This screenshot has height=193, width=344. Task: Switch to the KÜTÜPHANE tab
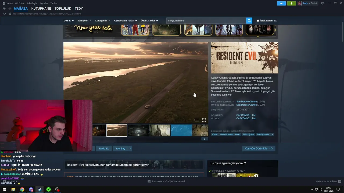click(41, 9)
